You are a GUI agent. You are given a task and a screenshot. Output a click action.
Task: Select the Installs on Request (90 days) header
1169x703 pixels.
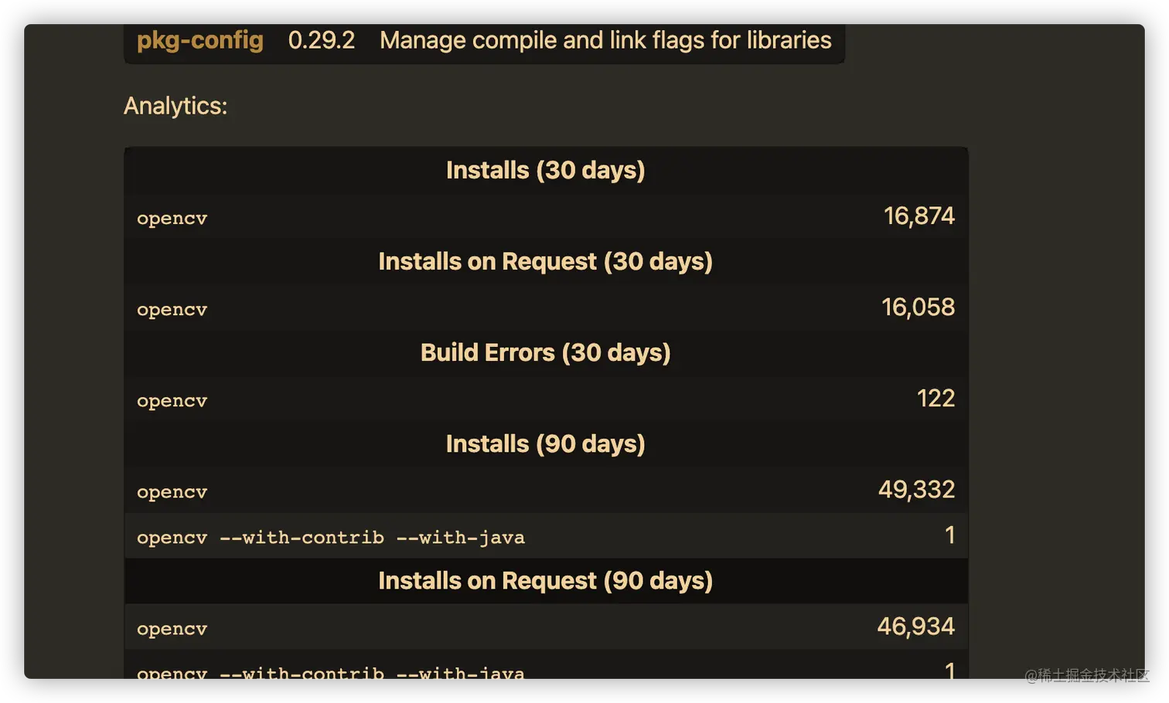coord(545,581)
